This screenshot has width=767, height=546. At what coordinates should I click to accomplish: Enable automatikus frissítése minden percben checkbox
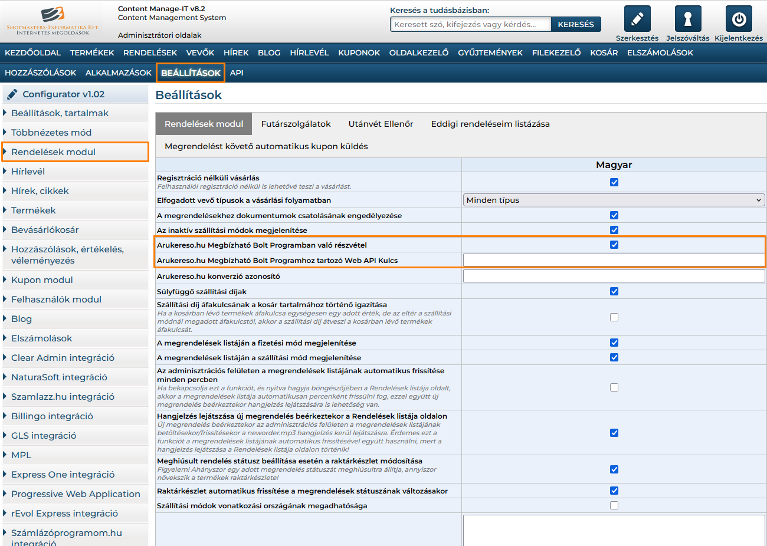pos(614,387)
